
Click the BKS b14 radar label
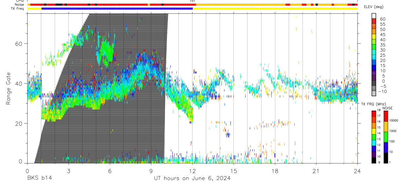point(39,178)
